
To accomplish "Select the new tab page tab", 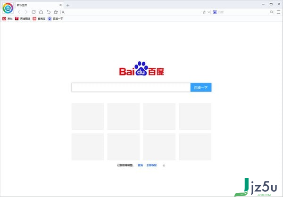I will point(39,5).
